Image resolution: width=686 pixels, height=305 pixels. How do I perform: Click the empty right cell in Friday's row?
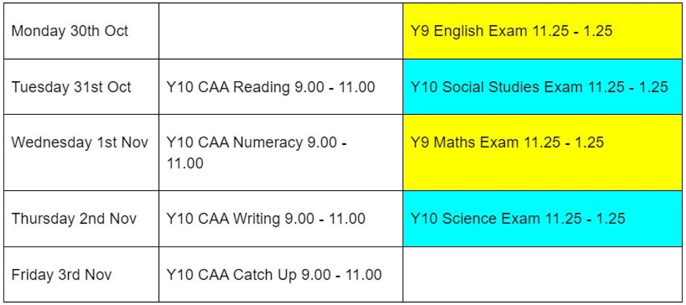click(542, 274)
